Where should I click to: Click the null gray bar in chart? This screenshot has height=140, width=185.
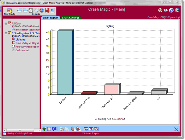tap(158, 92)
